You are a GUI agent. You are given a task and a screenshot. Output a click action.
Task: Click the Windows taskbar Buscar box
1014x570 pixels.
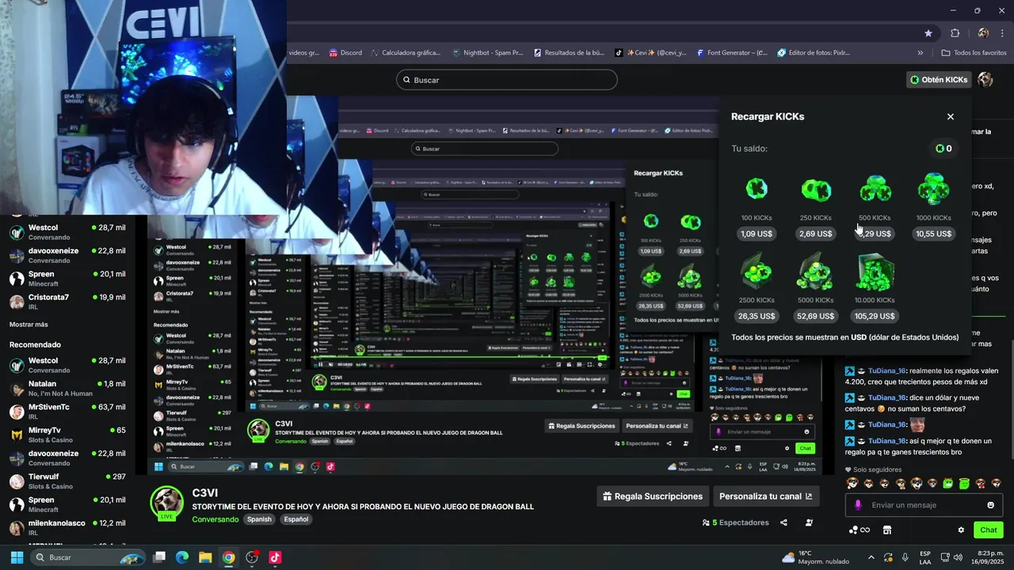pyautogui.click(x=89, y=557)
